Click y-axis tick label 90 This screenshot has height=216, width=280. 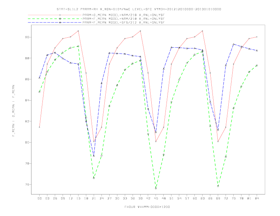pyautogui.click(x=27, y=37)
